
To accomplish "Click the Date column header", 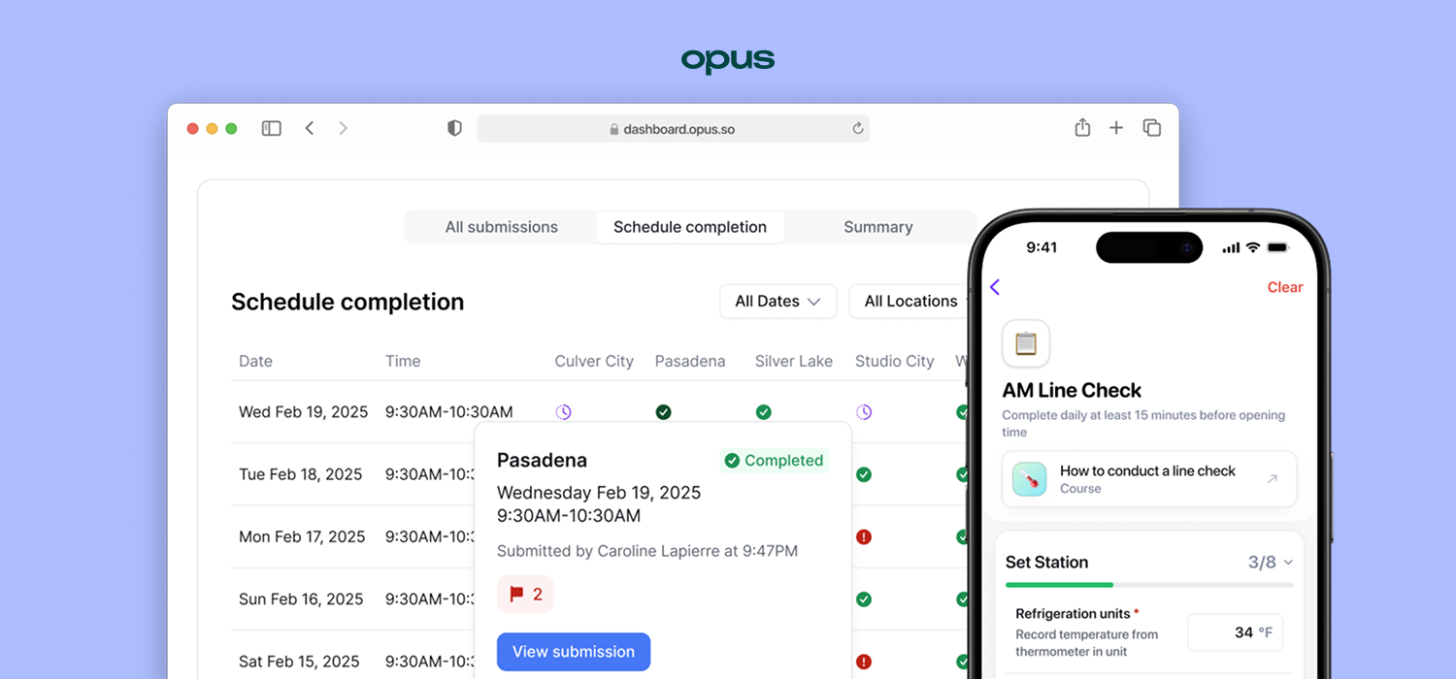I will pos(255,361).
